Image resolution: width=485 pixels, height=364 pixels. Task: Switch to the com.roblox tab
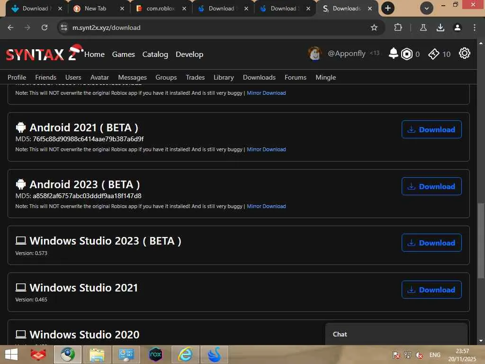(x=160, y=9)
